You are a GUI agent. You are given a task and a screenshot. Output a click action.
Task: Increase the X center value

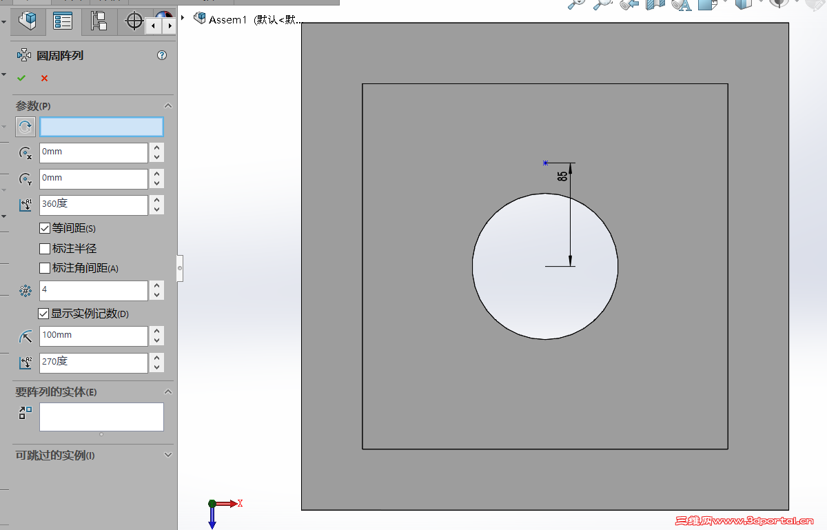pyautogui.click(x=157, y=148)
